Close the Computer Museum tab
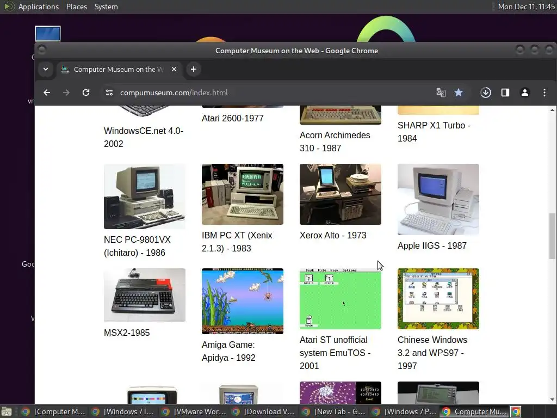The width and height of the screenshot is (557, 418). [x=174, y=69]
